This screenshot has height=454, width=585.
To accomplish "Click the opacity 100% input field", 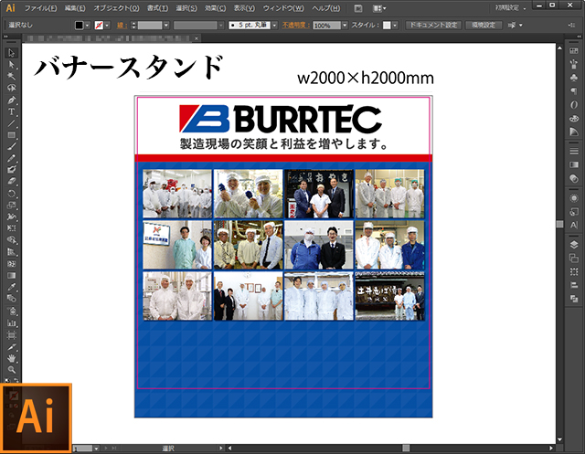I will pos(327,25).
